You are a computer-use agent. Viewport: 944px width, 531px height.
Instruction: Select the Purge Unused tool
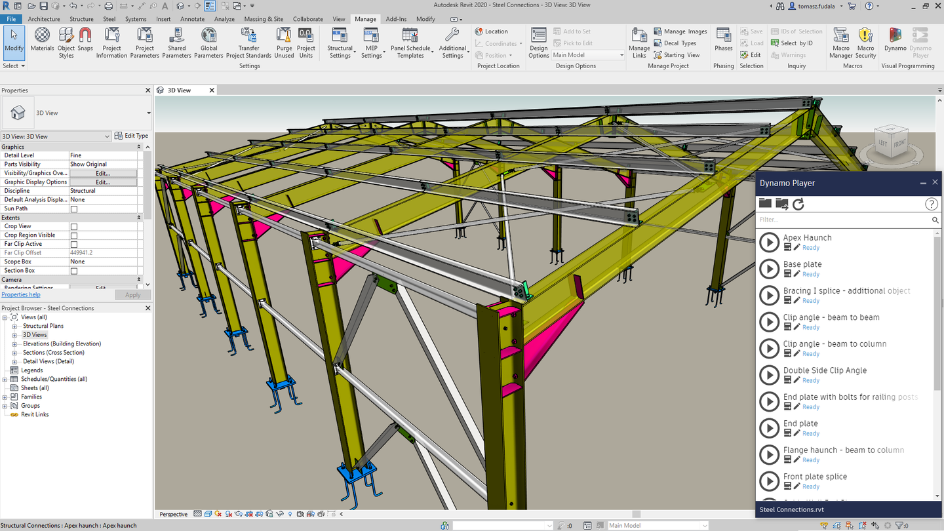tap(284, 43)
